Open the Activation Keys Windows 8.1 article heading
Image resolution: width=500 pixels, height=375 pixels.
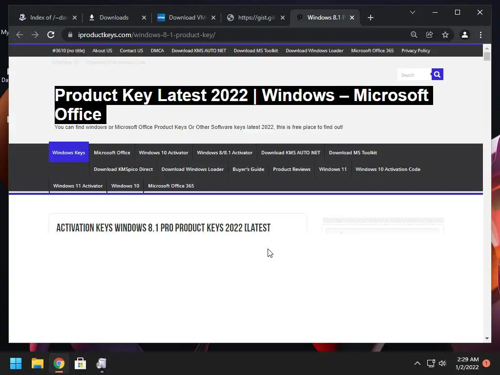click(163, 228)
